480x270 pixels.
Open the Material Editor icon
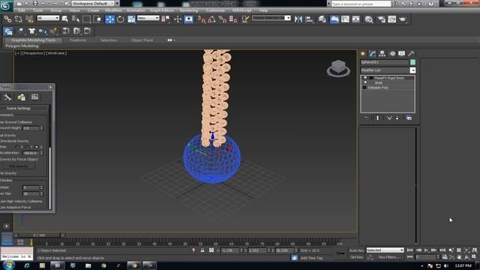pos(368,19)
